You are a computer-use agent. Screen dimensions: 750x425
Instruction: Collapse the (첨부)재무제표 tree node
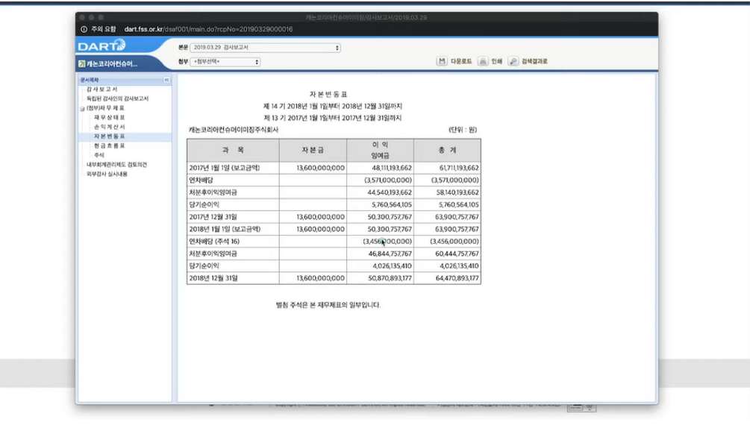pos(82,109)
